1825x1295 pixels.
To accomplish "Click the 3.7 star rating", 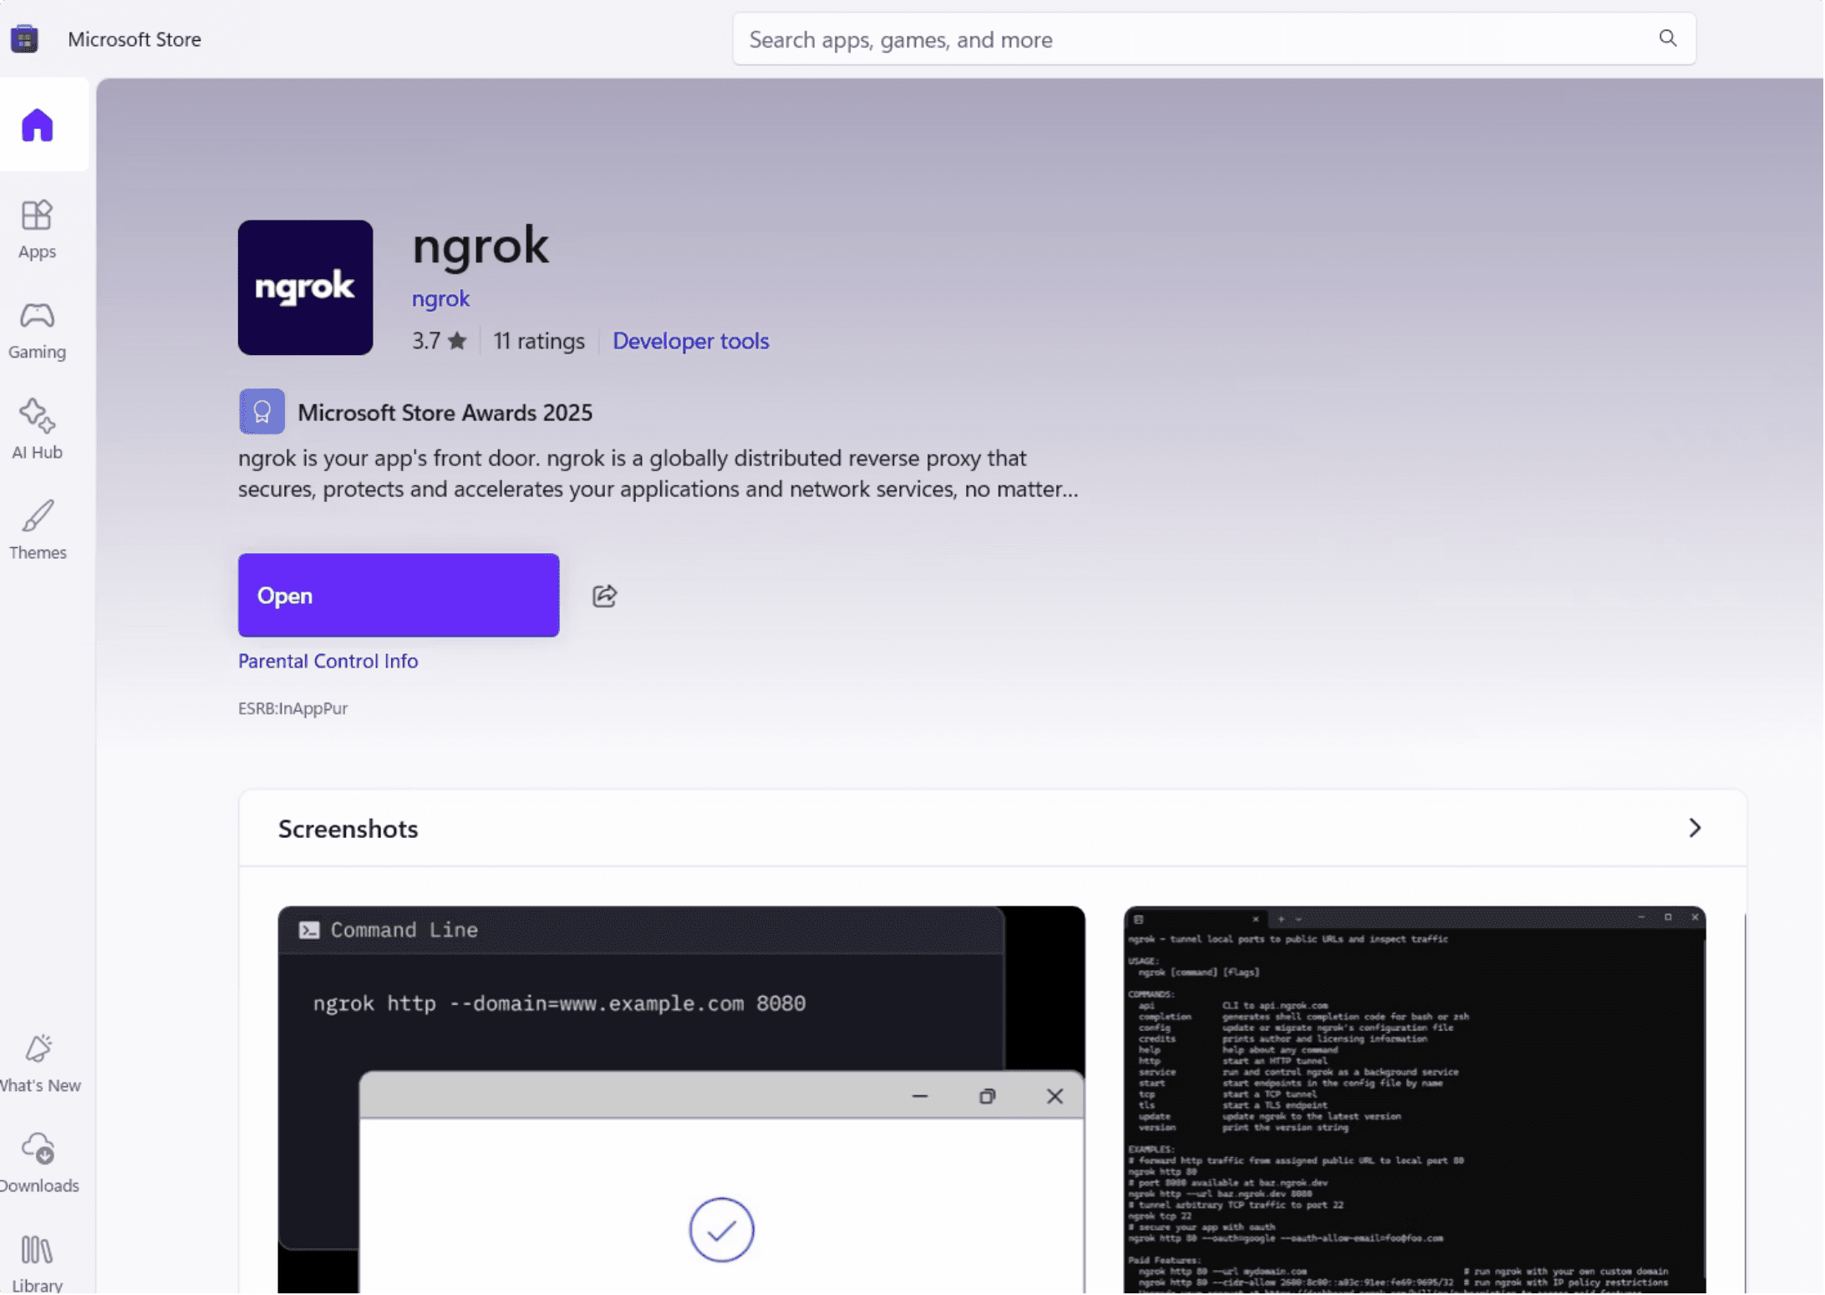I will point(440,341).
